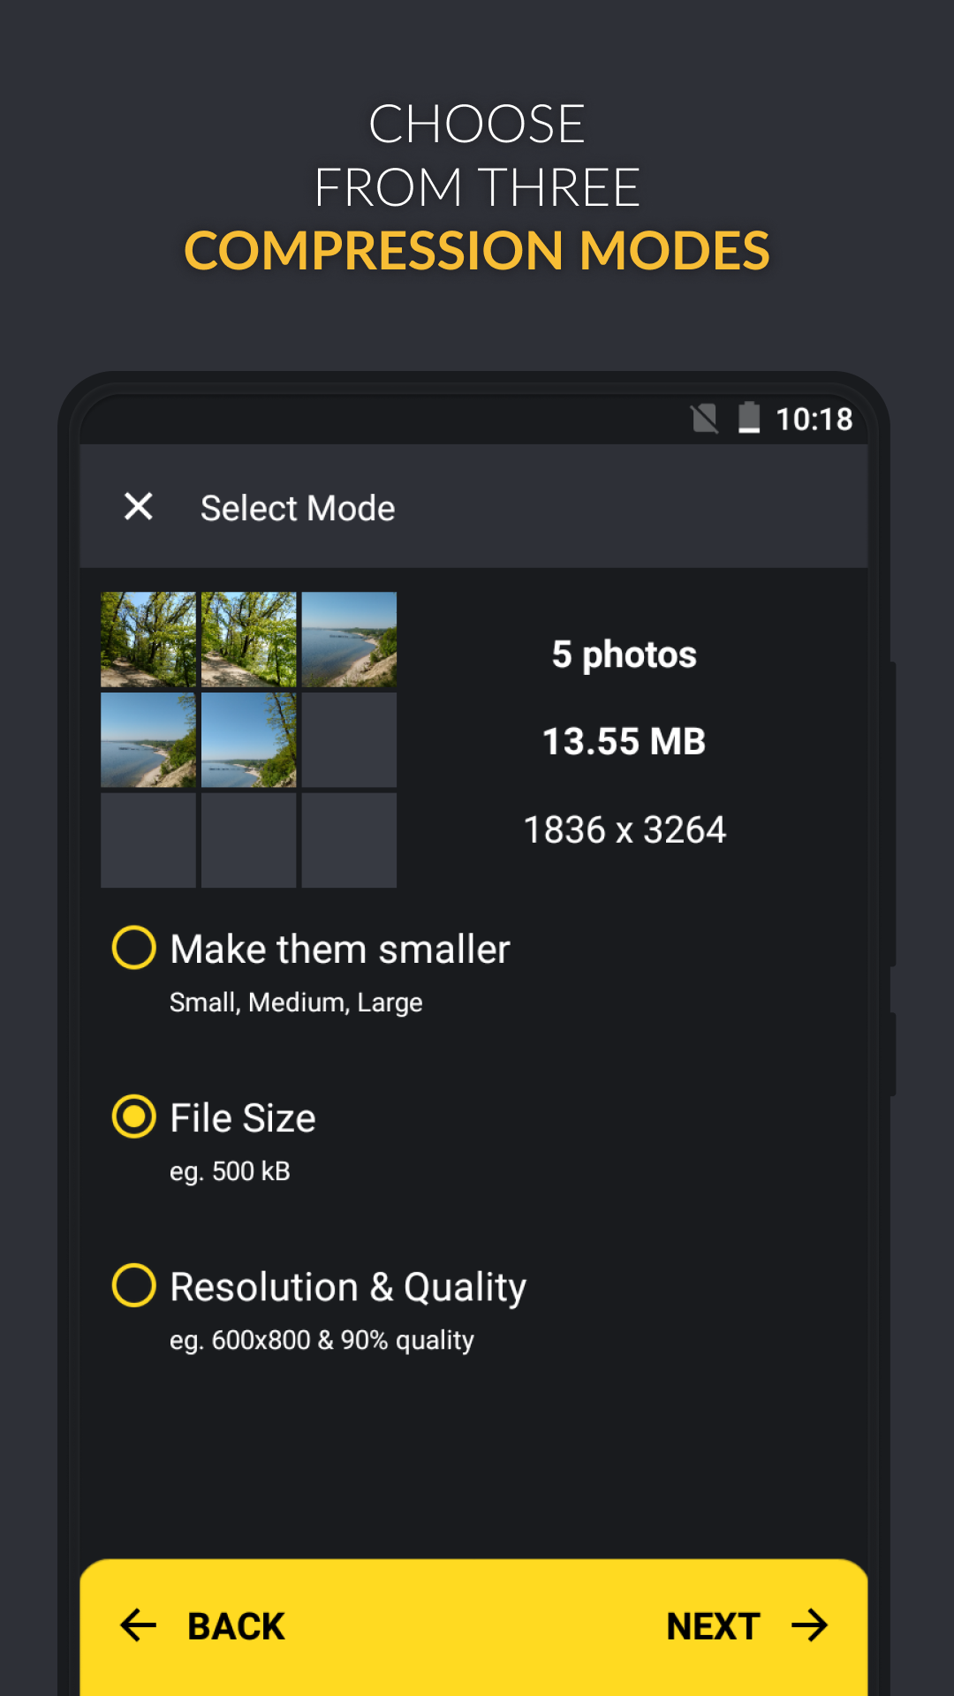Tap the 'eg. 600x800 & 90% quality' description
Image resolution: width=954 pixels, height=1696 pixels.
(322, 1340)
